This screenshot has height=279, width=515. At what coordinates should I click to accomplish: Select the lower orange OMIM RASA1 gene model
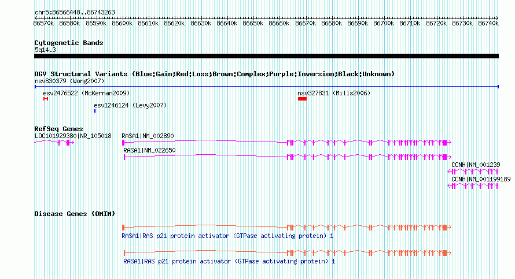click(x=288, y=253)
